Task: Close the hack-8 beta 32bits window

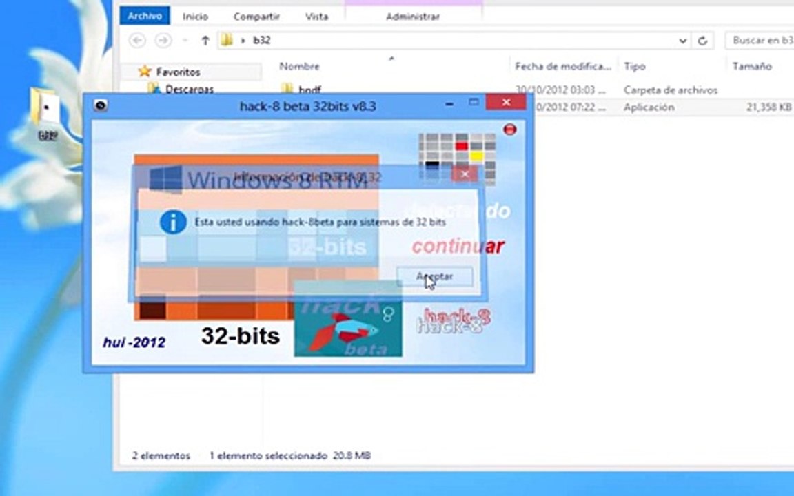Action: coord(506,102)
